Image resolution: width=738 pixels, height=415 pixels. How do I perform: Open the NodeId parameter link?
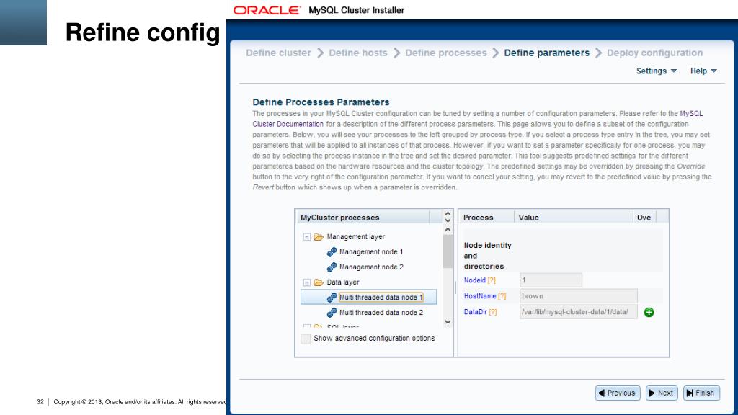(474, 280)
